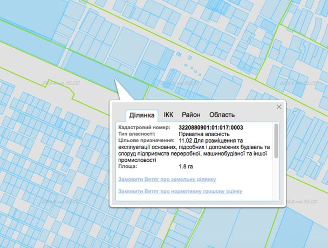Open Замовити Витяг про нормативну грошову оцінку link
Image resolution: width=328 pixels, height=248 pixels.
[180, 191]
